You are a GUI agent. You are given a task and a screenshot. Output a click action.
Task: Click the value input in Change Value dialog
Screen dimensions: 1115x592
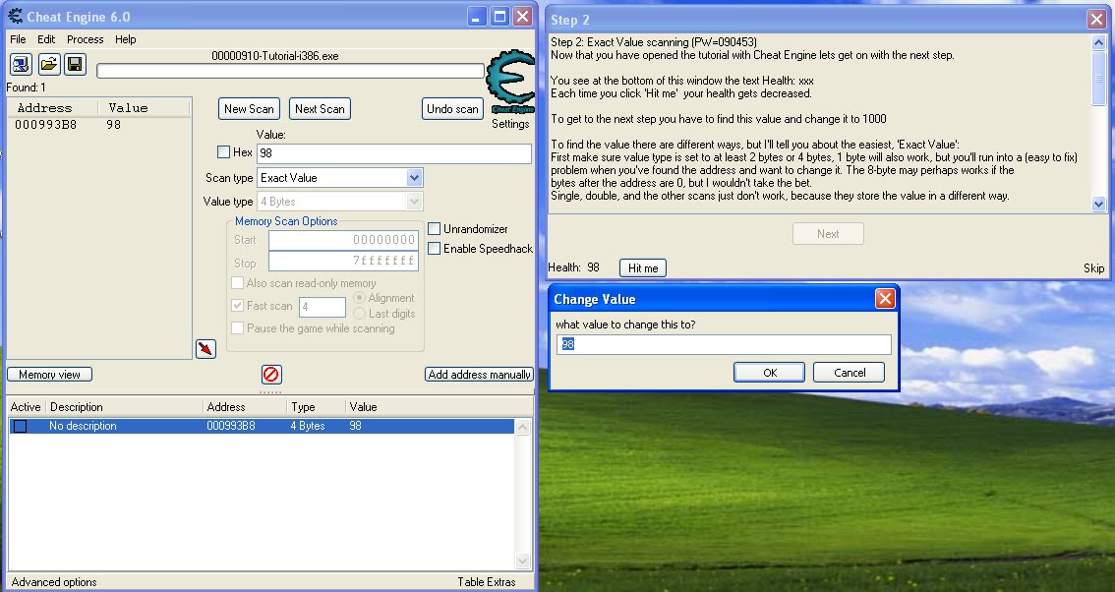tap(724, 343)
